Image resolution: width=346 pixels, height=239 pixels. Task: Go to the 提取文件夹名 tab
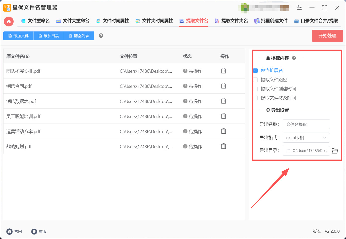[x=231, y=21]
